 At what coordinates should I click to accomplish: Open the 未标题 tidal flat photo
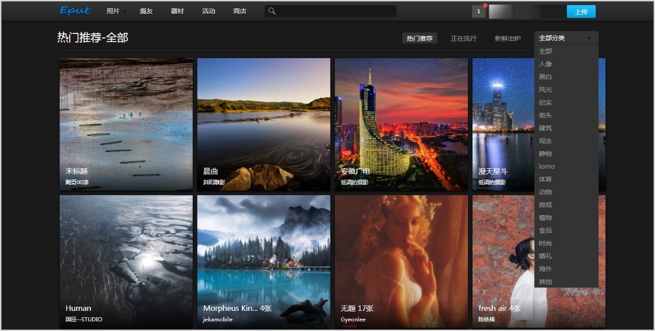(126, 124)
